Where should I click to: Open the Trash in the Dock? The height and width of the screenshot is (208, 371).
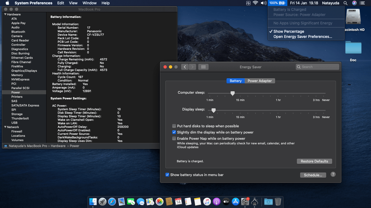pos(278,201)
